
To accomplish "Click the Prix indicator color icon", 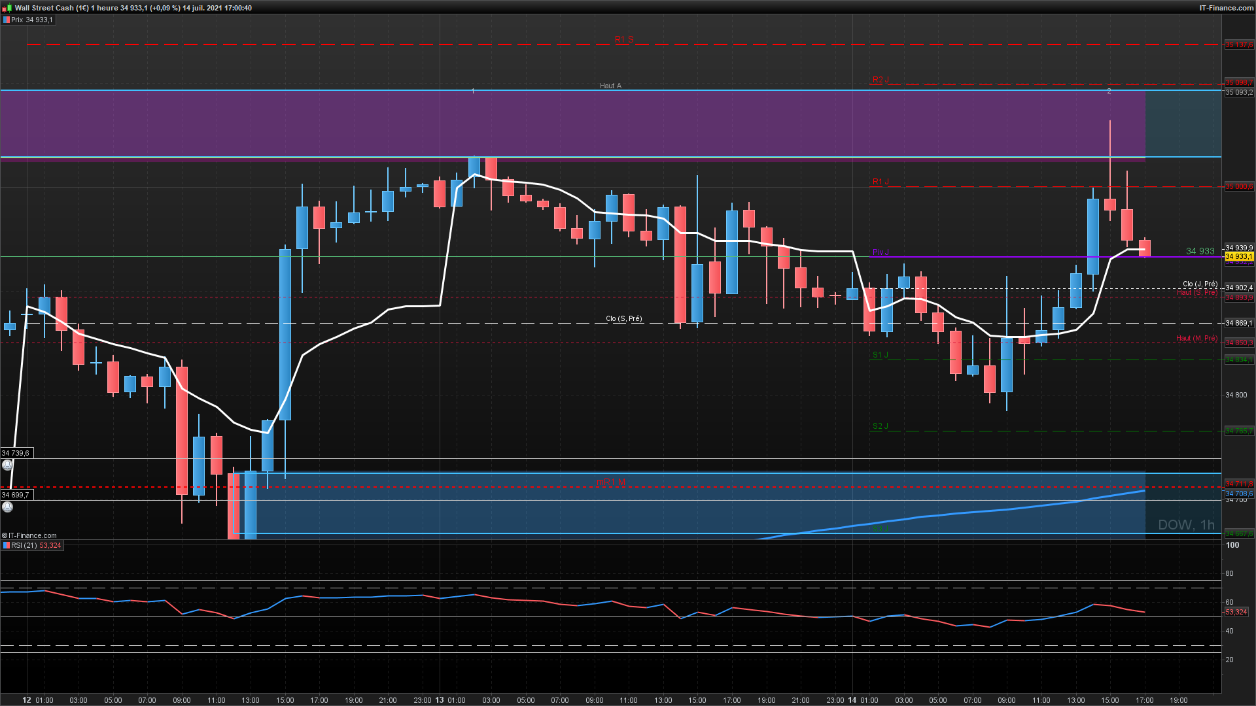I will tap(7, 20).
